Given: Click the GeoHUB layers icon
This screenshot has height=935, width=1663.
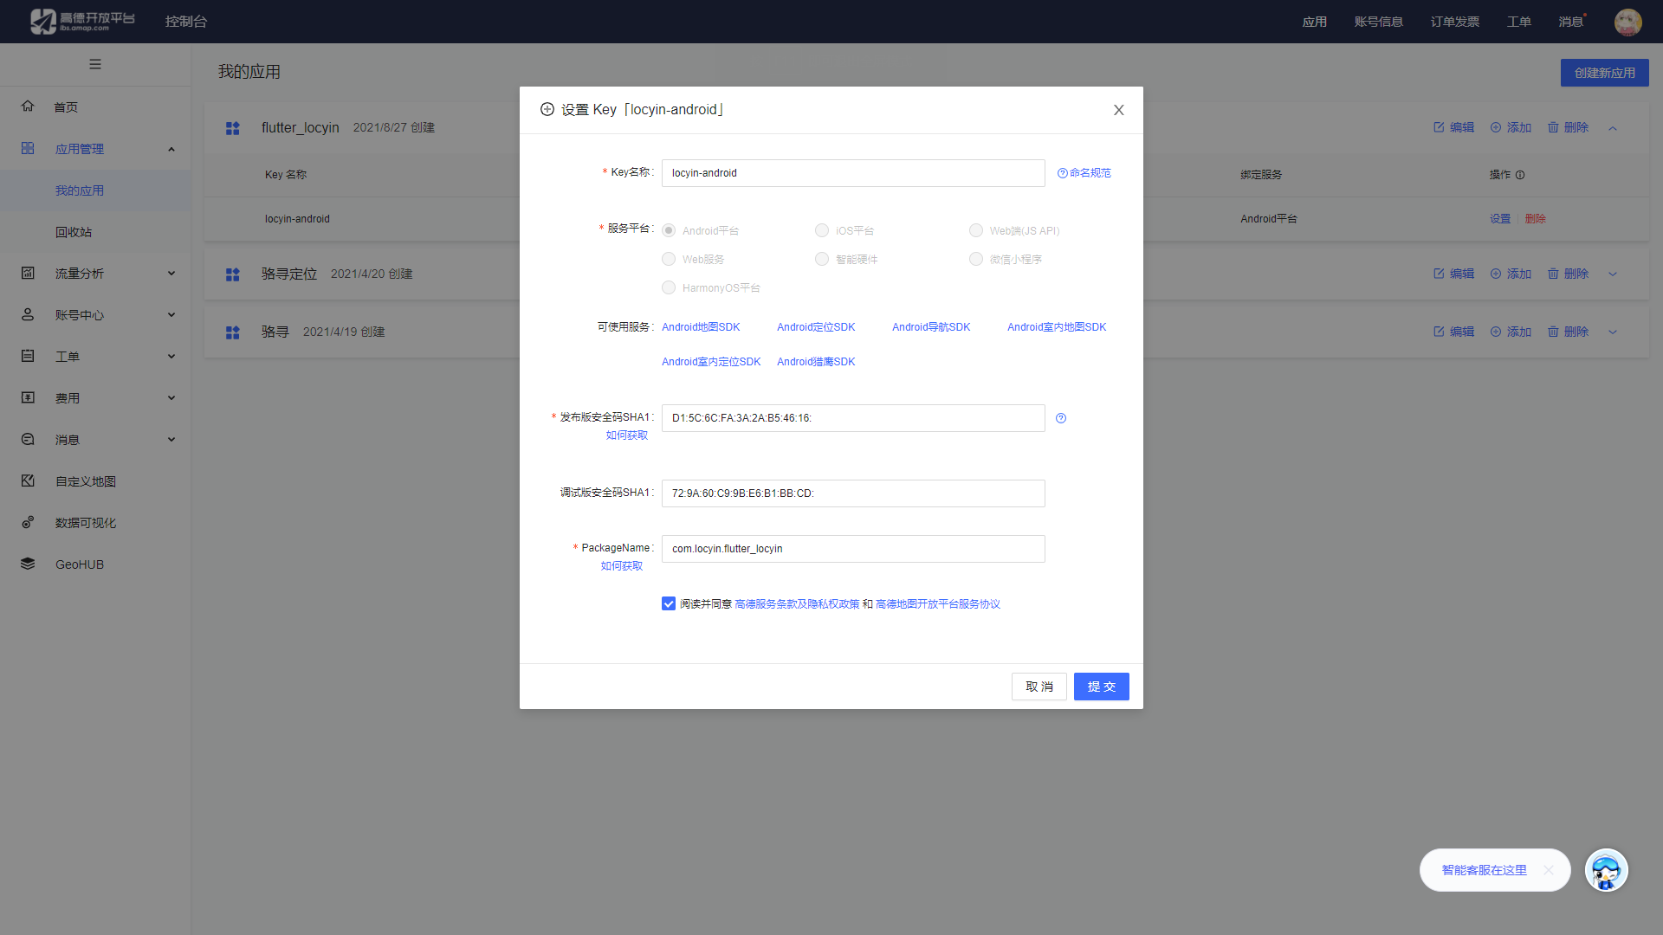Looking at the screenshot, I should 28,564.
